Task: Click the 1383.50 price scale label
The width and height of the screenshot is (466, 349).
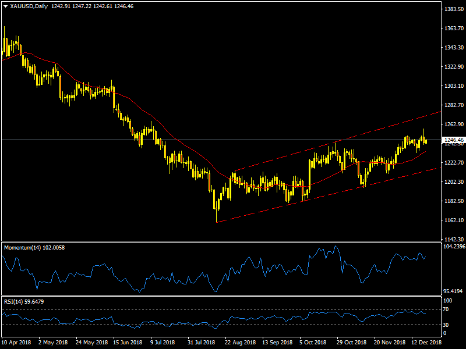Action: click(x=452, y=10)
